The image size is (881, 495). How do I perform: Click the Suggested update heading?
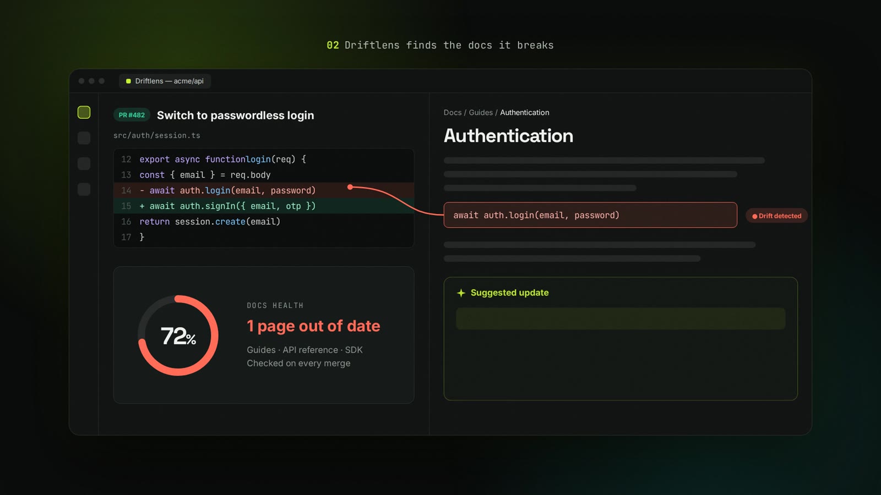pos(509,293)
